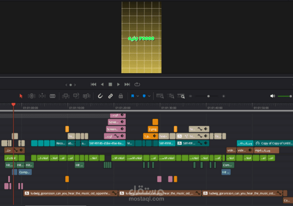Activate the Trim Edit Mode tool
Screen dimensions: 293x206
point(31,96)
